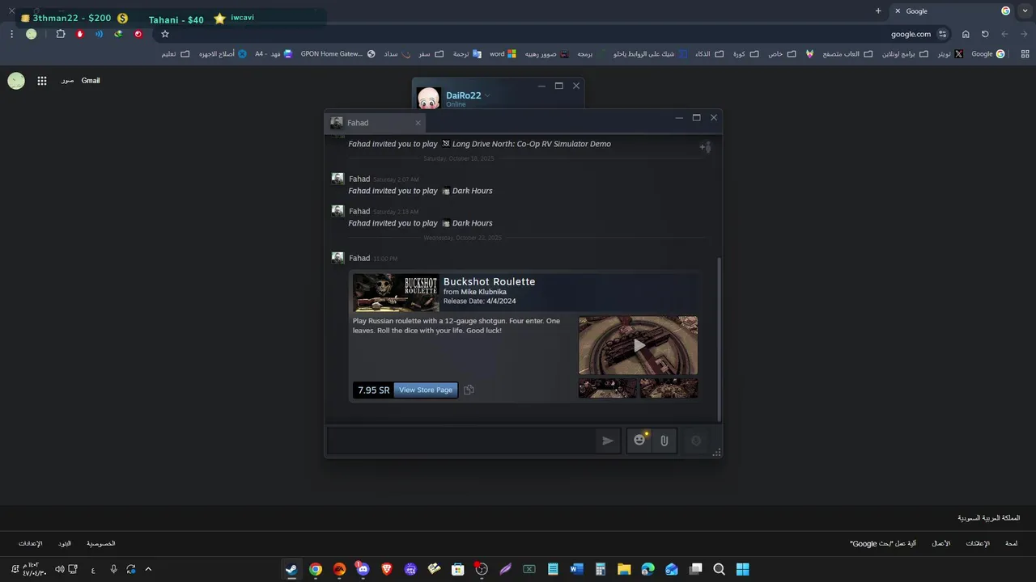This screenshot has height=582, width=1036.
Task: Open the Google bookmark in bookmarks bar
Action: 987,54
